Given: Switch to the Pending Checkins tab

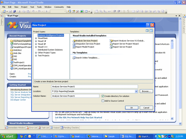Looking at the screenshot, I should tap(70, 128).
